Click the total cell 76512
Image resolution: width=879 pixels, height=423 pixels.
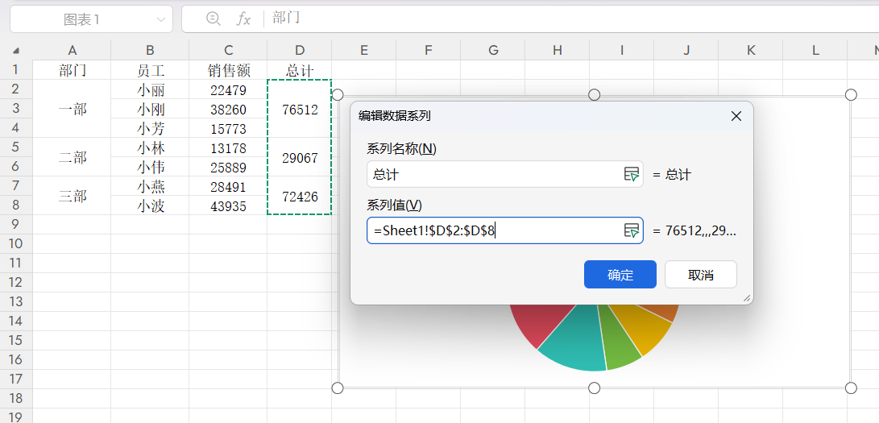(x=300, y=110)
